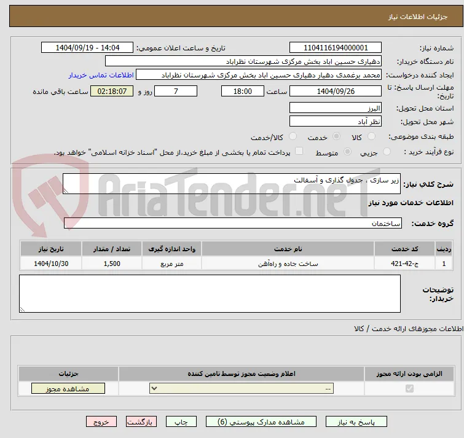Open مشاهده مدارک پیوستی (6) attachments
This screenshot has width=464, height=438.
pyautogui.click(x=261, y=422)
